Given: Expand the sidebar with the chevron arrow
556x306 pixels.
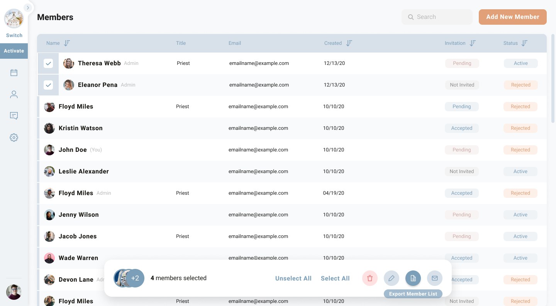Looking at the screenshot, I should (x=28, y=8).
